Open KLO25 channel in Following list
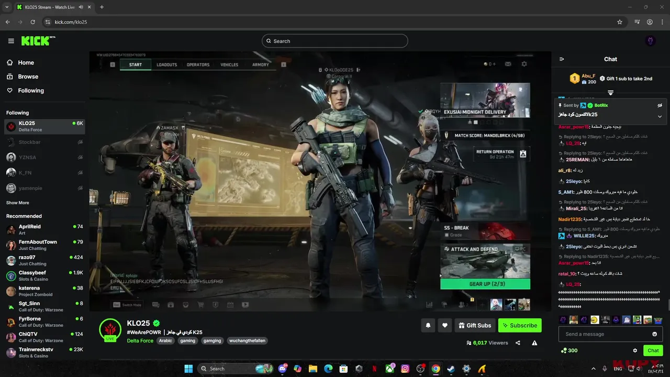This screenshot has height=377, width=670. point(44,126)
